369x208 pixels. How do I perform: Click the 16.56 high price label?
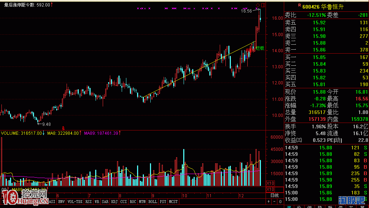(246, 11)
